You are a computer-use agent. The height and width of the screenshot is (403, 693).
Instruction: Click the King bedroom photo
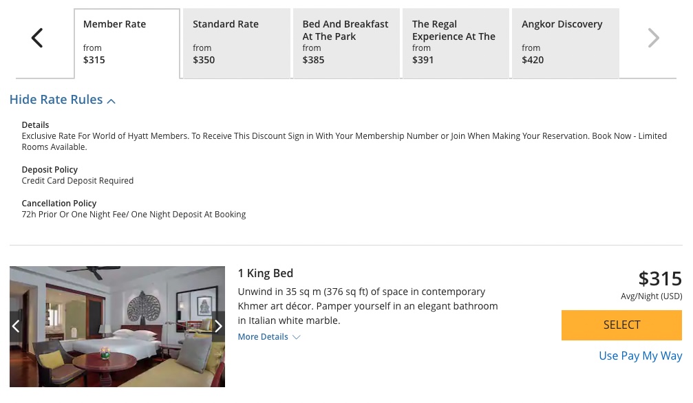tap(117, 327)
